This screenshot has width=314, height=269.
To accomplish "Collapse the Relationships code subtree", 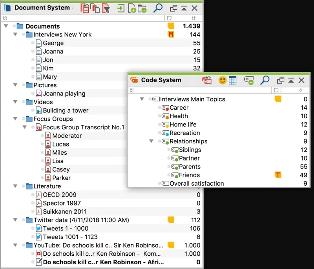I will click(x=152, y=141).
